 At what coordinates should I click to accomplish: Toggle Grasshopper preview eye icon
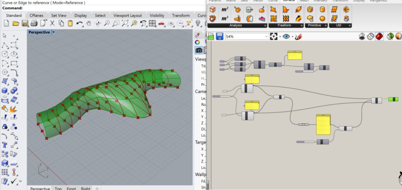point(286,36)
